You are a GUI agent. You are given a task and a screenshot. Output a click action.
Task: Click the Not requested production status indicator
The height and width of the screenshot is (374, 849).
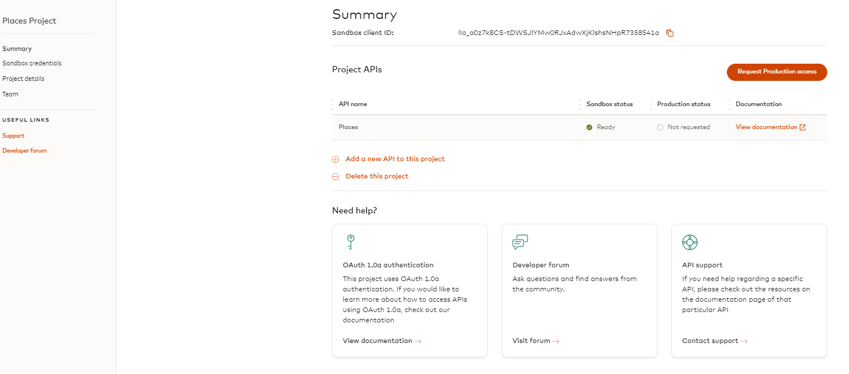(660, 127)
